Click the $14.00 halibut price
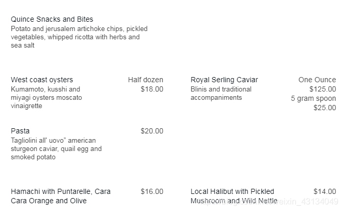Screen dimensions: 343x211 (324, 191)
